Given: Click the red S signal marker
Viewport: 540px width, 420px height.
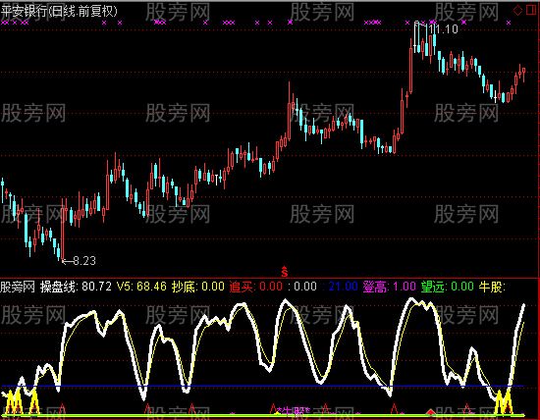Looking at the screenshot, I should 284,272.
